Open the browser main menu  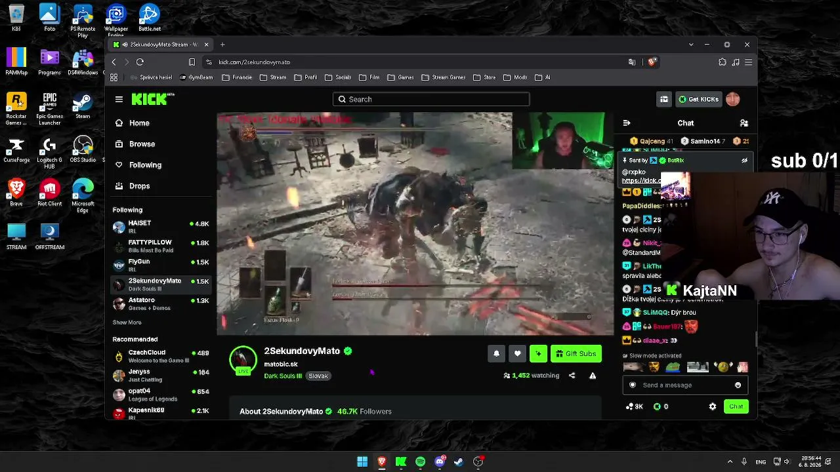(x=748, y=62)
